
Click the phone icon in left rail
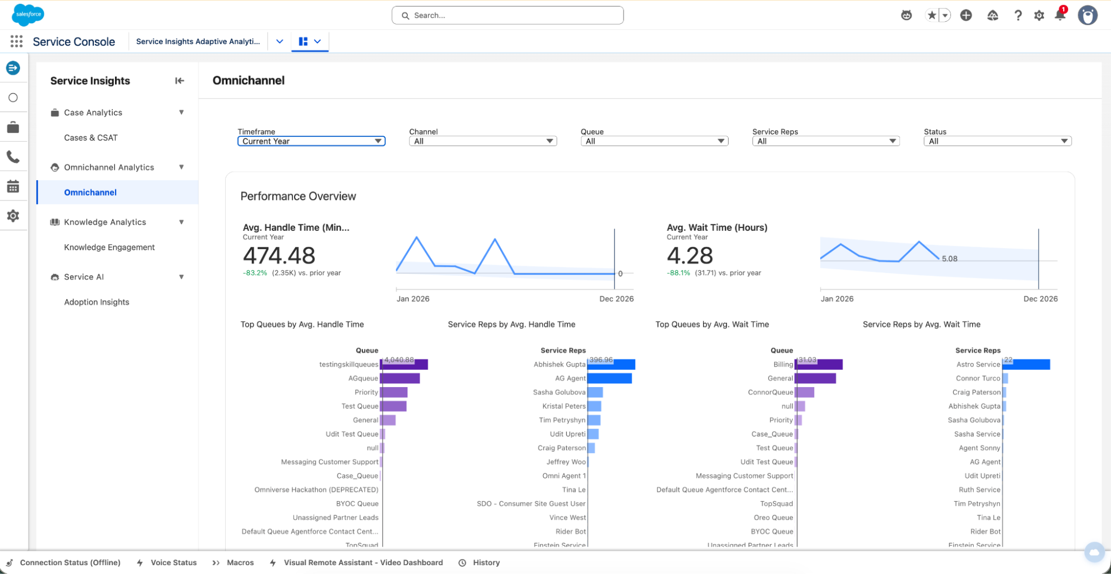coord(13,157)
